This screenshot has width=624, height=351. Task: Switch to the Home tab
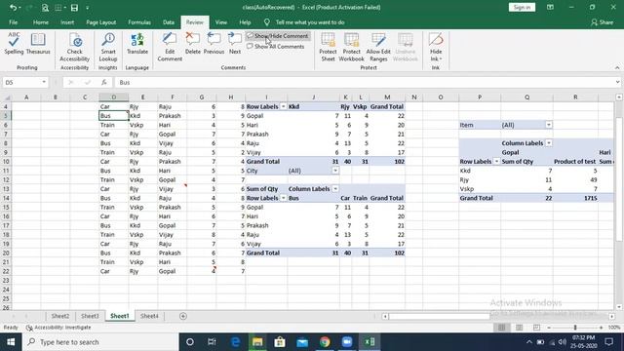[41, 22]
